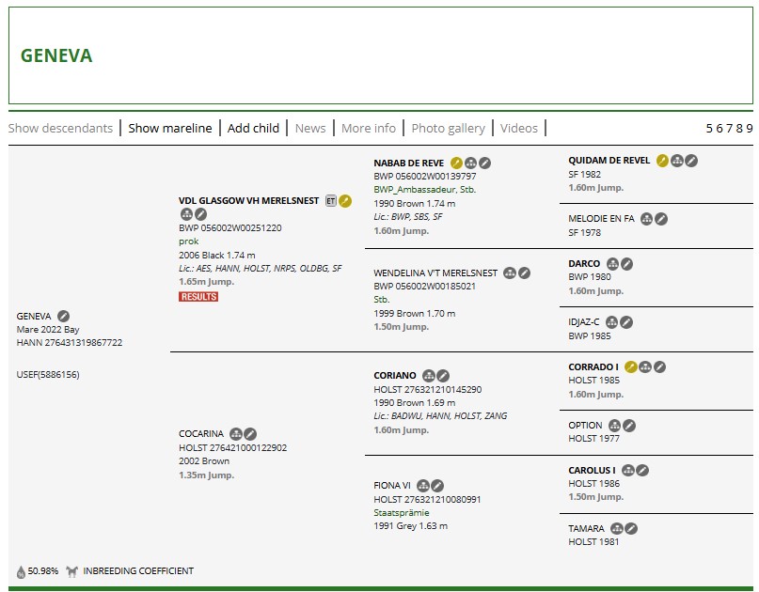The image size is (759, 592).
Task: Open pedigree tree icon for Quidam de Revel
Action: tap(676, 161)
